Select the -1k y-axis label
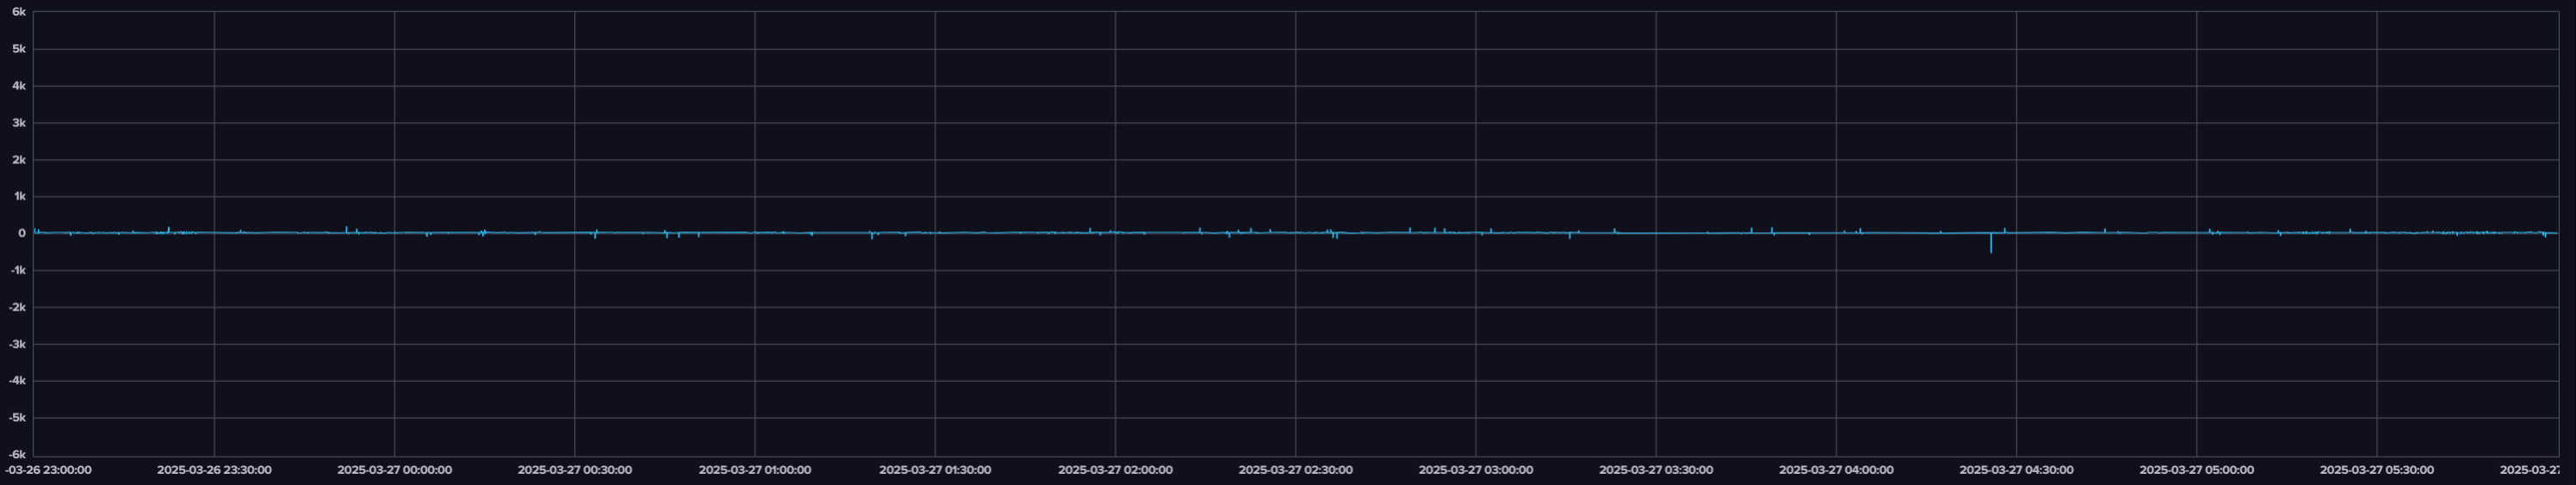Screen dimensions: 2576x485 [17, 270]
